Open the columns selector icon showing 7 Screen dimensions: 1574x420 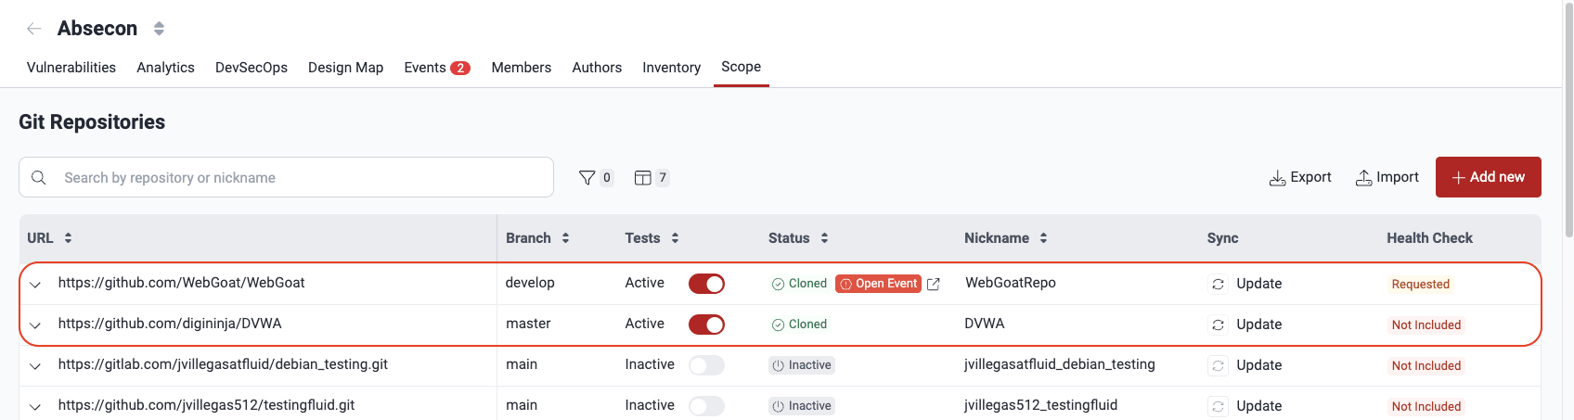click(642, 178)
